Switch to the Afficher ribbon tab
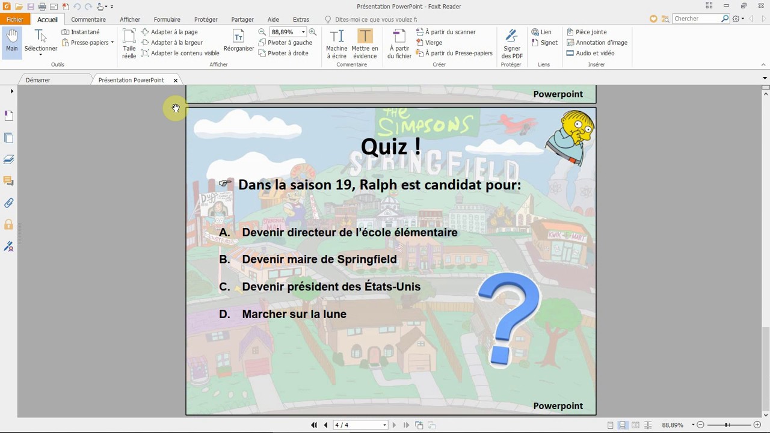The width and height of the screenshot is (770, 433). click(x=130, y=19)
